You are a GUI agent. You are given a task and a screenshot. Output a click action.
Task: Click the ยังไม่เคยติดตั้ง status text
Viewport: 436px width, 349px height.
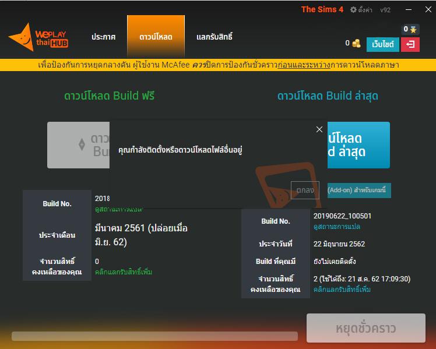(335, 261)
